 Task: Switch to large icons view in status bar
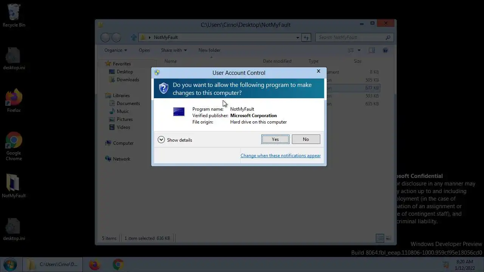coord(388,238)
